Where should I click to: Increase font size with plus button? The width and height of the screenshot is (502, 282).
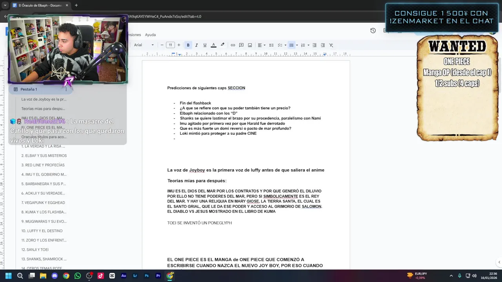pos(179,45)
